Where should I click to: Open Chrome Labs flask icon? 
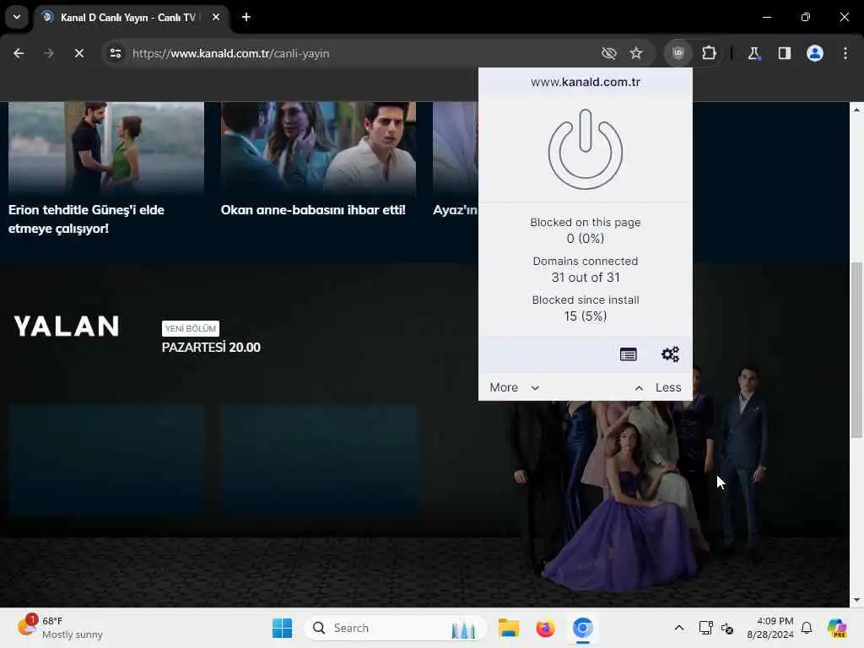[x=753, y=53]
